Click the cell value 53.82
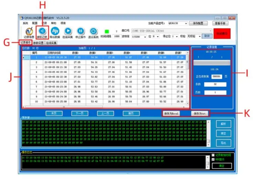 tap(94, 77)
